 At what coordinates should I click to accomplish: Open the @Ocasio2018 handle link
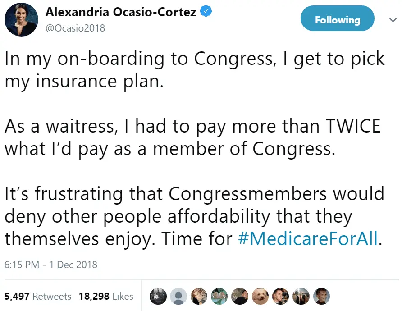point(75,28)
